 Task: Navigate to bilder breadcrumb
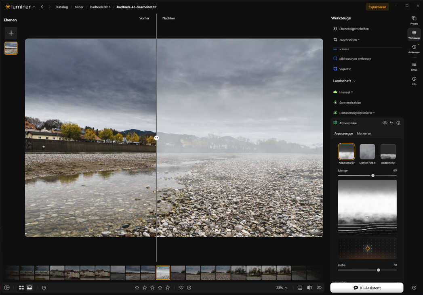pos(79,7)
